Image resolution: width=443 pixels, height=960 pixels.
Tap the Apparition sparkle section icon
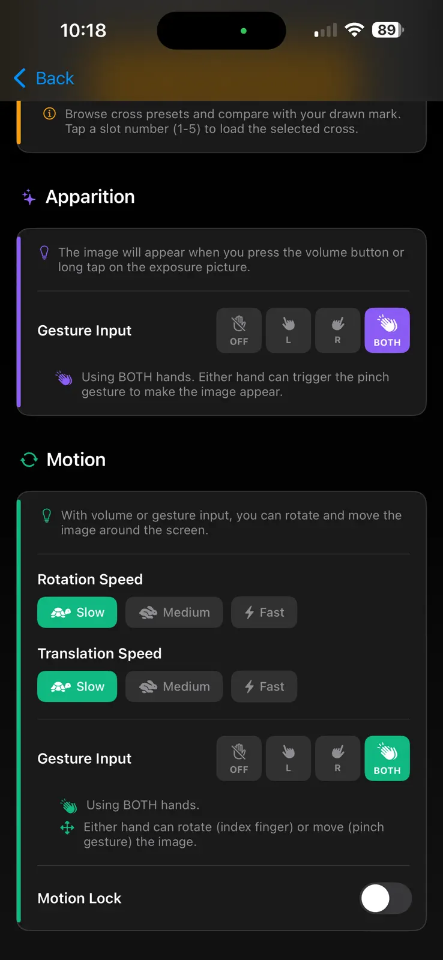click(29, 197)
